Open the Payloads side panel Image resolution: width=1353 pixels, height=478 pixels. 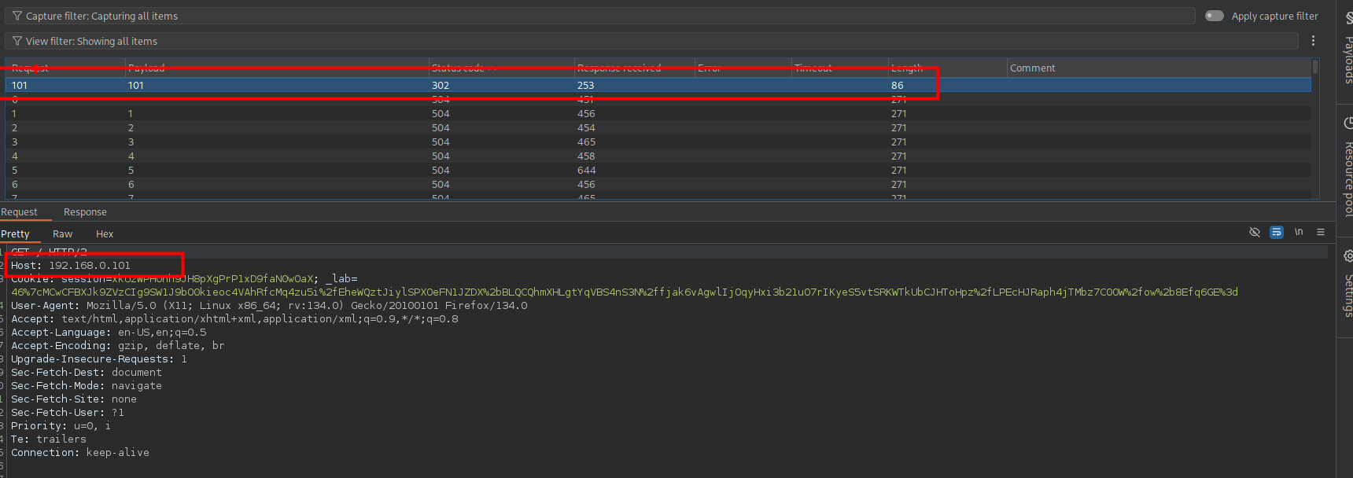[x=1346, y=51]
